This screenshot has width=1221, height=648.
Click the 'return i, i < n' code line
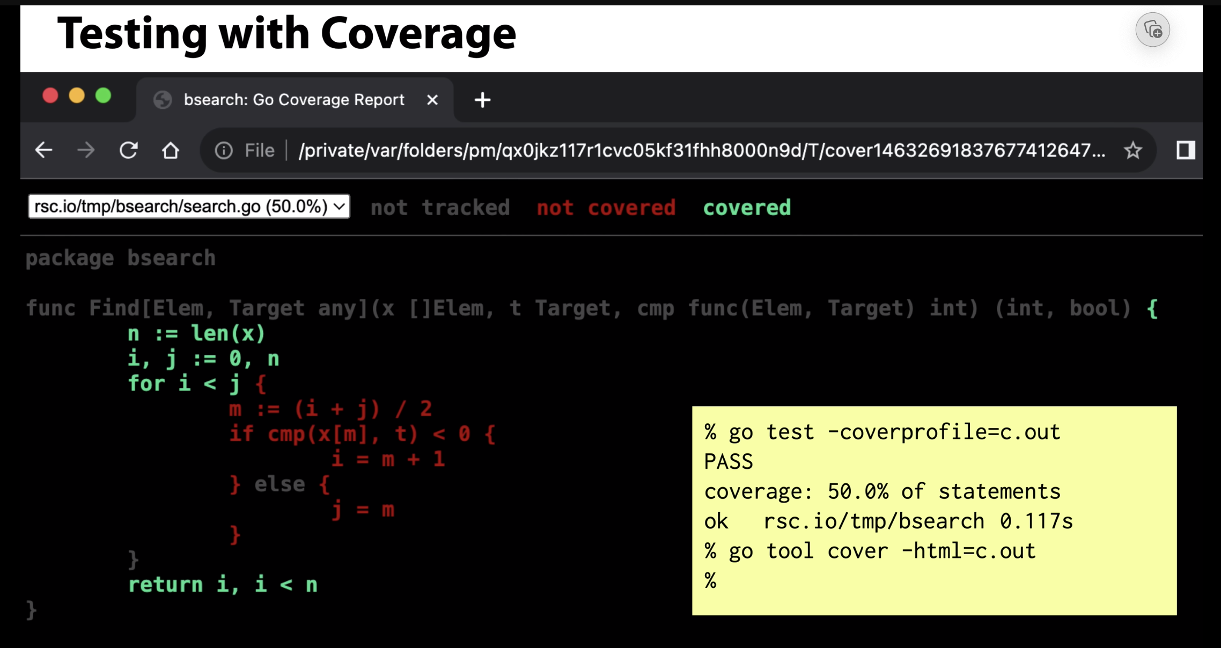(x=223, y=584)
